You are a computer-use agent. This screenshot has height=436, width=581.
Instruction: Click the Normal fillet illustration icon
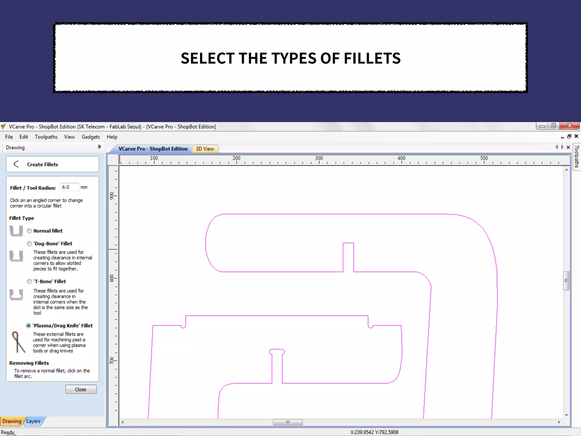coord(16,231)
